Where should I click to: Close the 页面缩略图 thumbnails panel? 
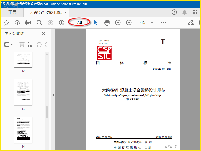[43, 33]
